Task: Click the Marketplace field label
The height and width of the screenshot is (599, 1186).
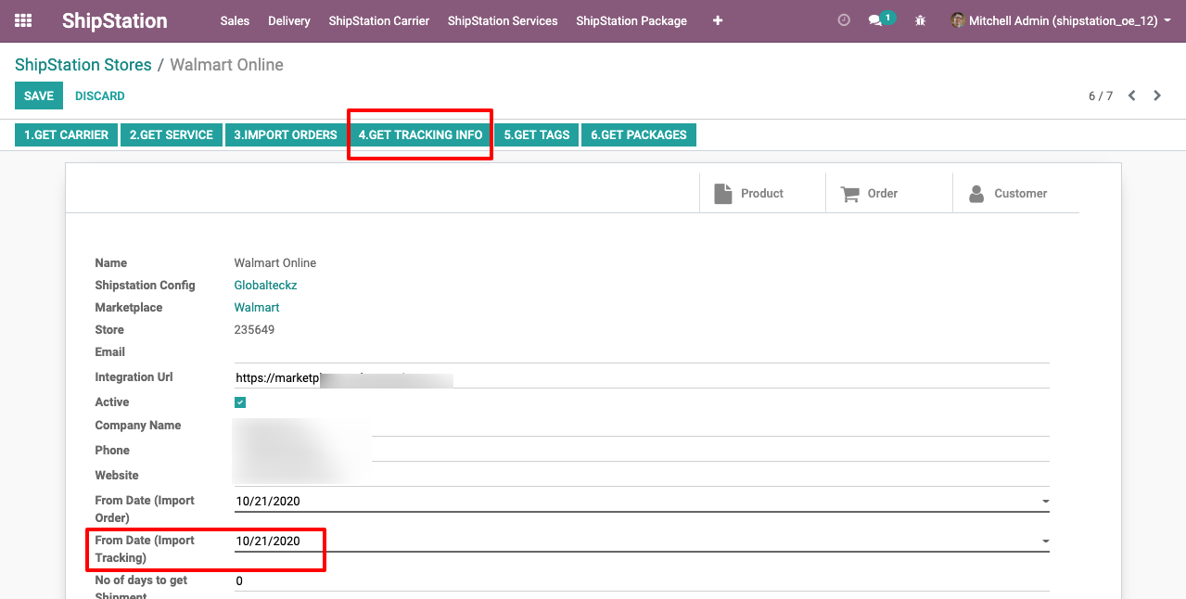Action: [x=129, y=308]
